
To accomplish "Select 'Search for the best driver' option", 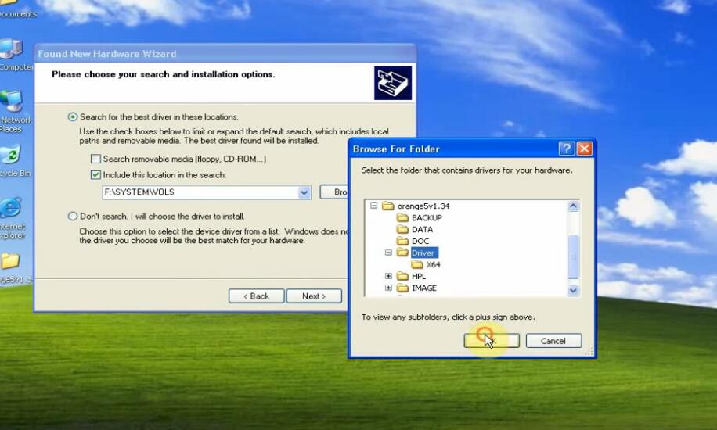I will (73, 117).
